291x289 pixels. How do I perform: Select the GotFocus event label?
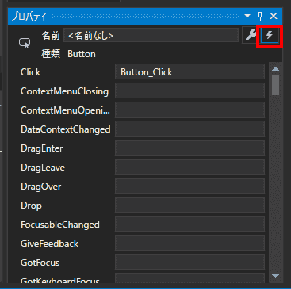[40, 263]
